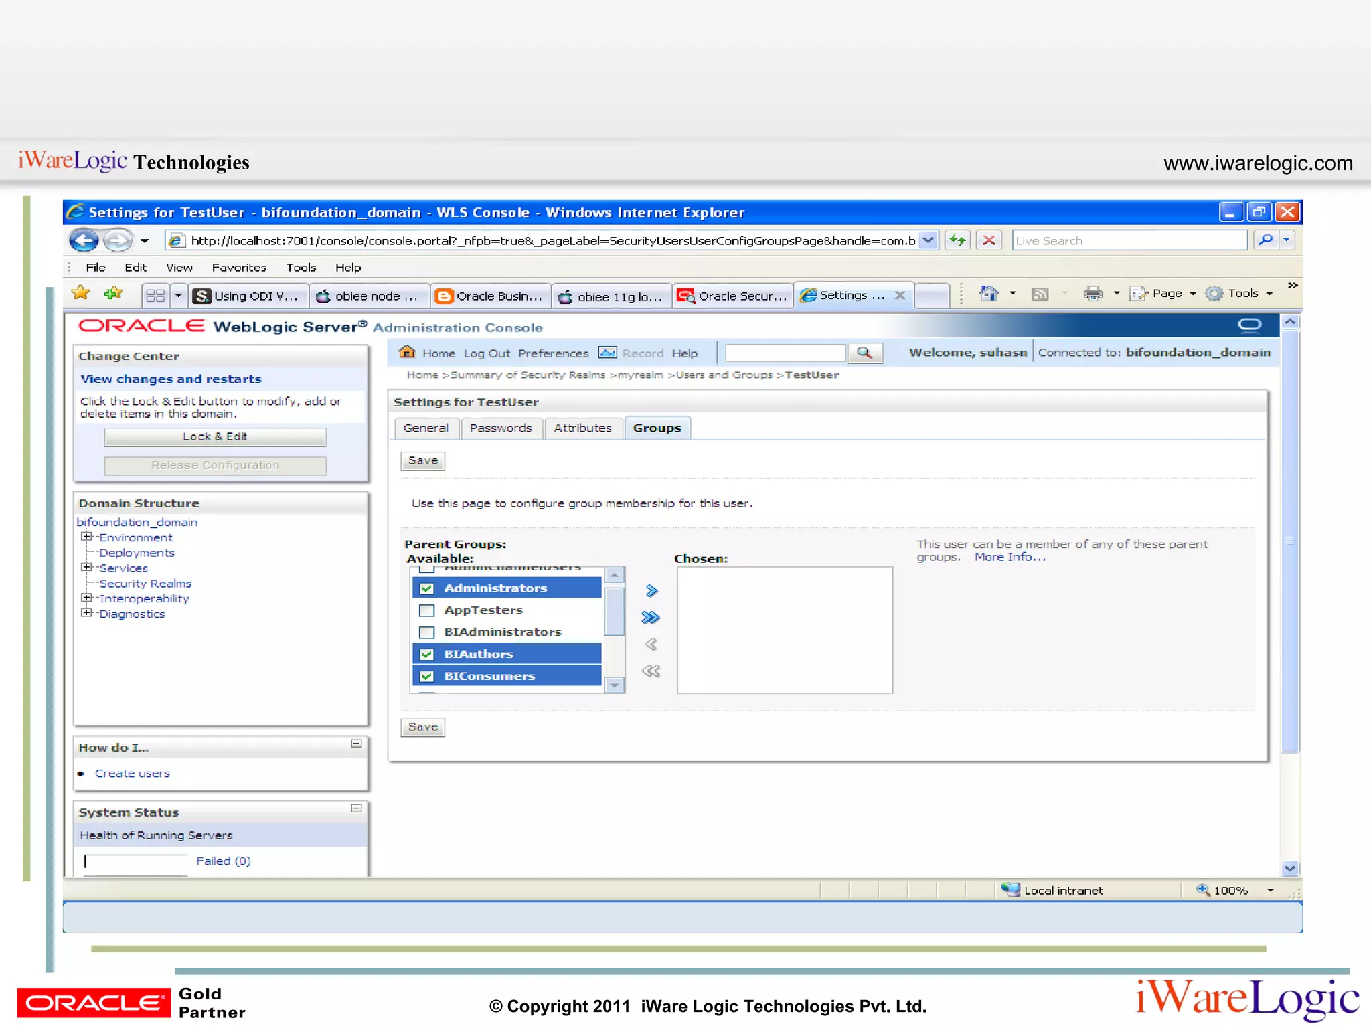This screenshot has height=1028, width=1371.
Task: Click the remove-all double left arrow icon
Action: click(x=651, y=671)
